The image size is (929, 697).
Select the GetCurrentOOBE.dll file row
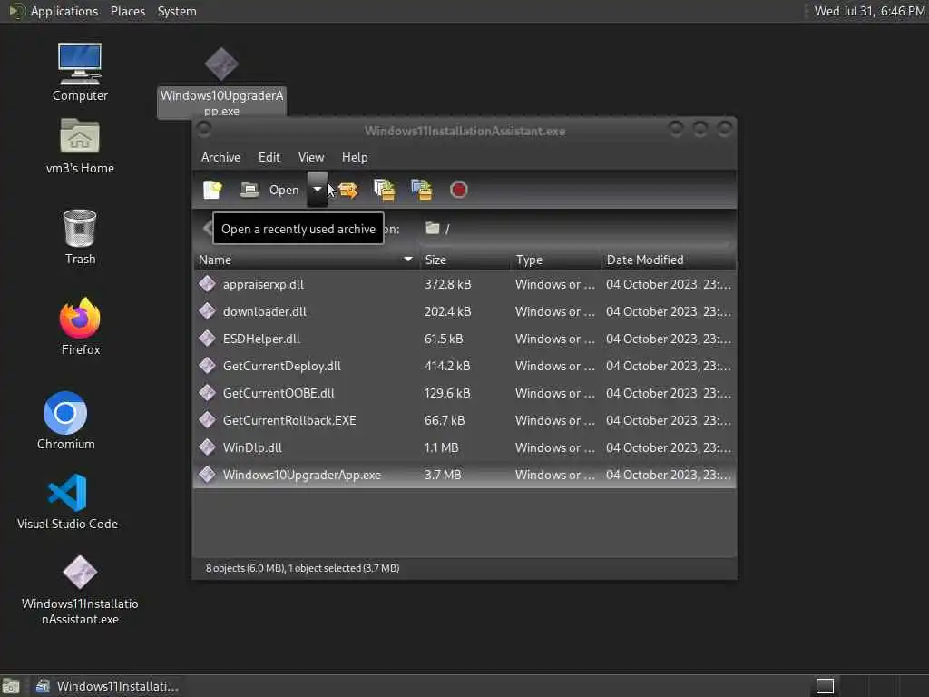(x=464, y=394)
